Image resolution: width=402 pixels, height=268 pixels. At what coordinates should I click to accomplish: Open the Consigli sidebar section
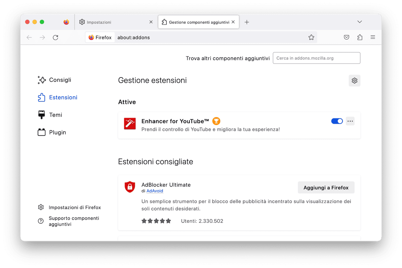pos(55,80)
